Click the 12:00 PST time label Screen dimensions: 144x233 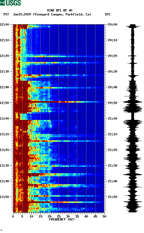coord(4,25)
